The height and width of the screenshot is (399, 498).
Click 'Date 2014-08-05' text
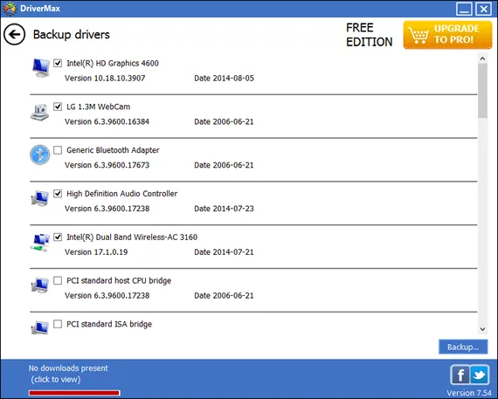224,78
